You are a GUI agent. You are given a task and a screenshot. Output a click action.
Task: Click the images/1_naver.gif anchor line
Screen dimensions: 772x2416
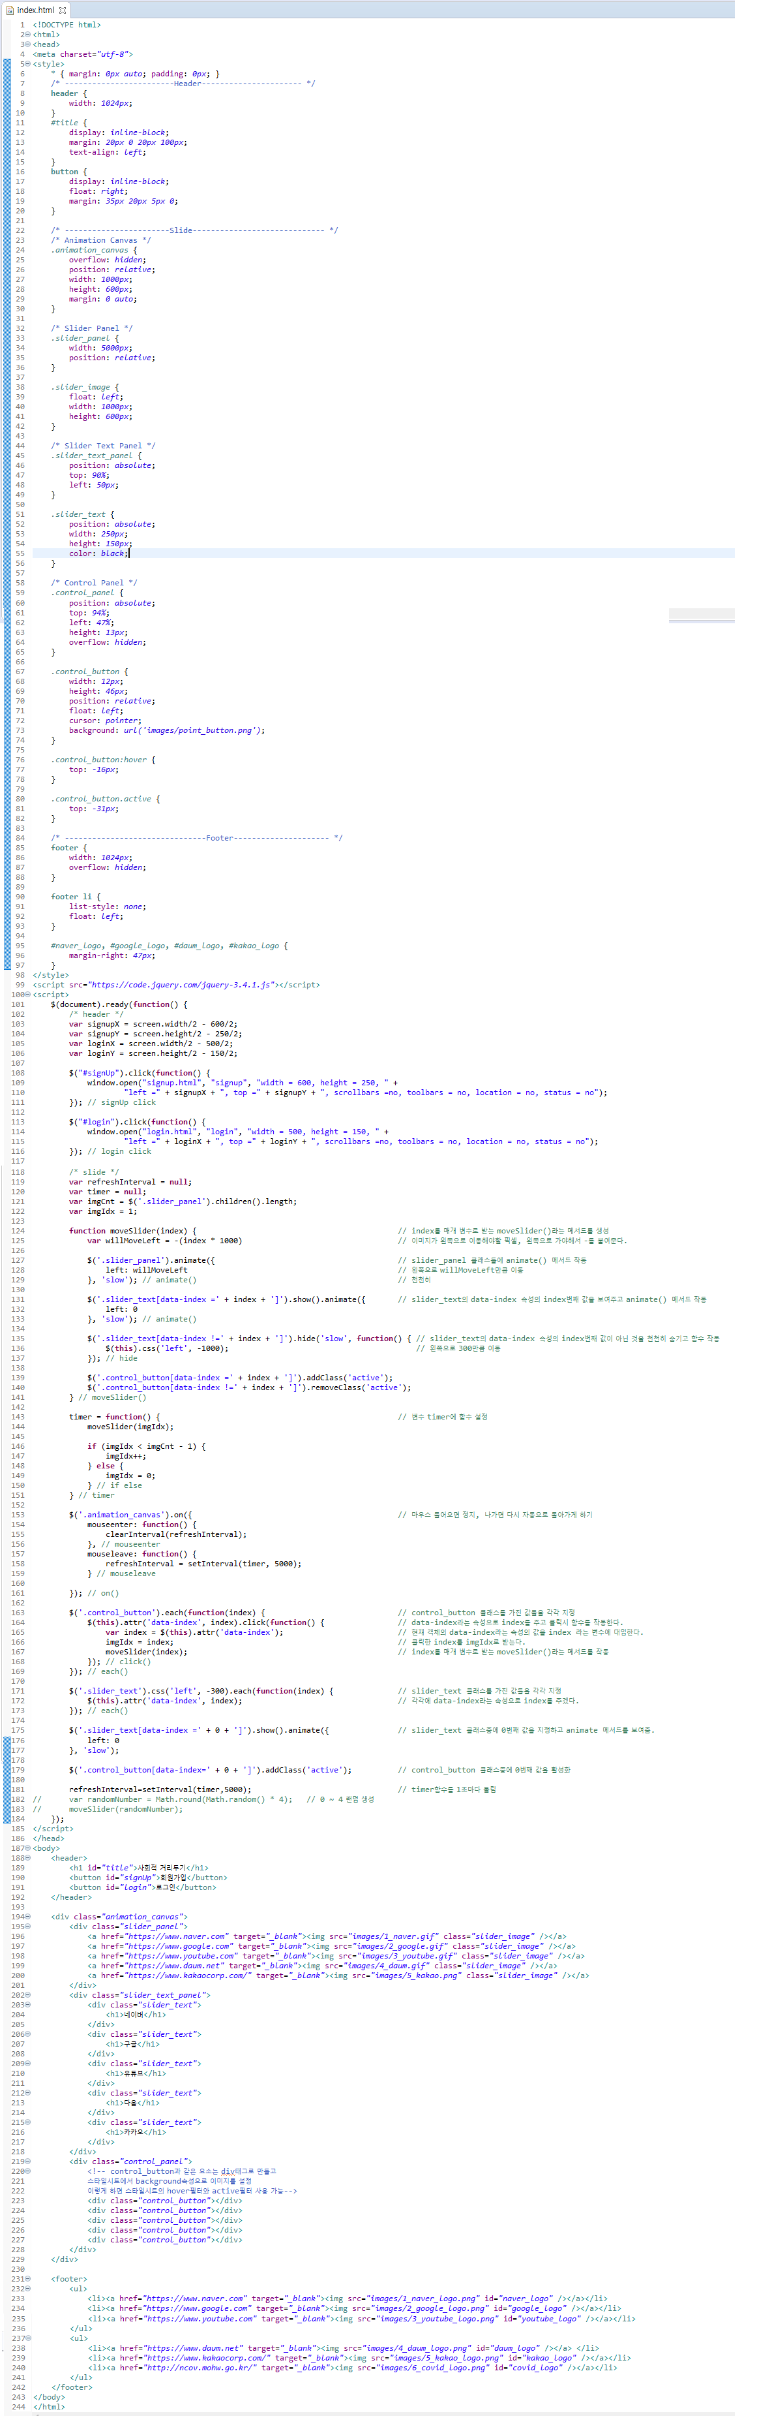tap(326, 1936)
